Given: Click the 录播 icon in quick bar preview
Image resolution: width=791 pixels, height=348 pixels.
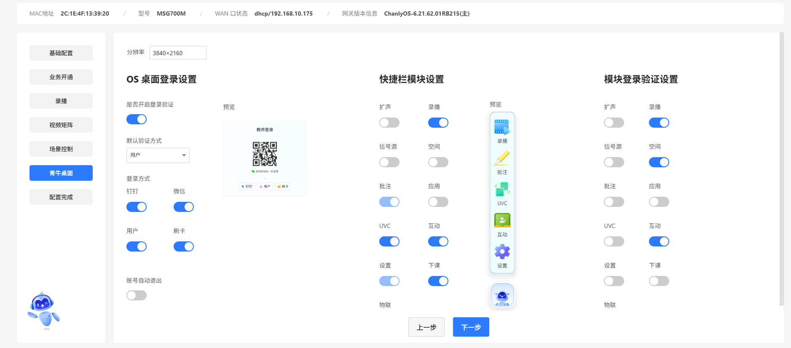Looking at the screenshot, I should pyautogui.click(x=502, y=127).
